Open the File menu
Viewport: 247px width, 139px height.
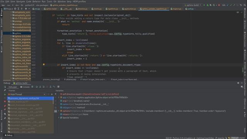click(x=2, y=2)
